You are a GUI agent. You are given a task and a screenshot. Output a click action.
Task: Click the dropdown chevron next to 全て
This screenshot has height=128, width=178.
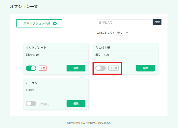127,33
